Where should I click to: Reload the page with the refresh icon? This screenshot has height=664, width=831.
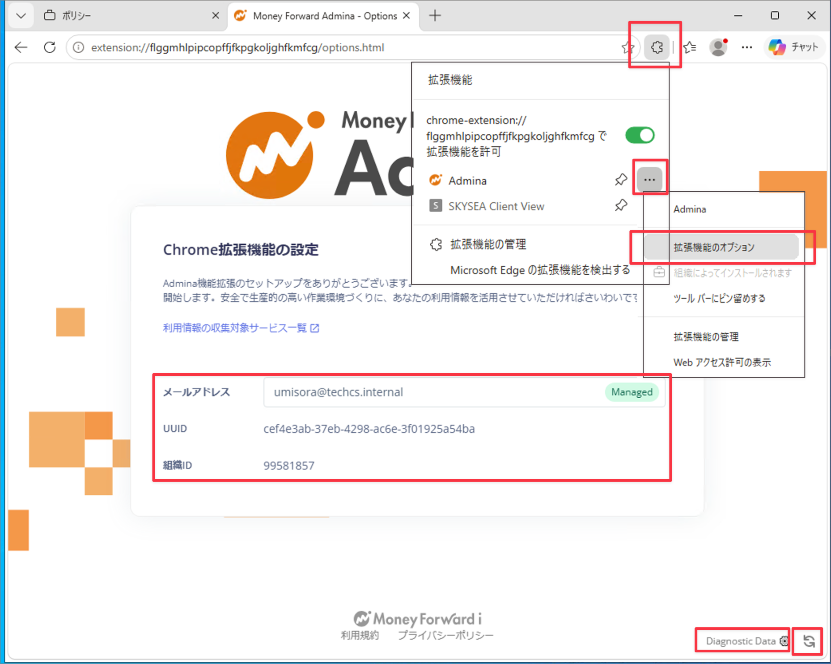point(50,47)
